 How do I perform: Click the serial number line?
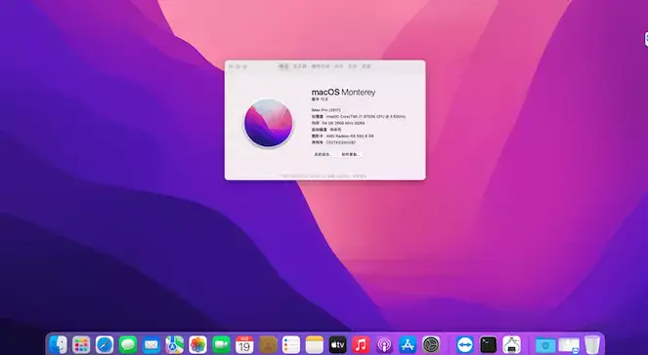click(333, 142)
